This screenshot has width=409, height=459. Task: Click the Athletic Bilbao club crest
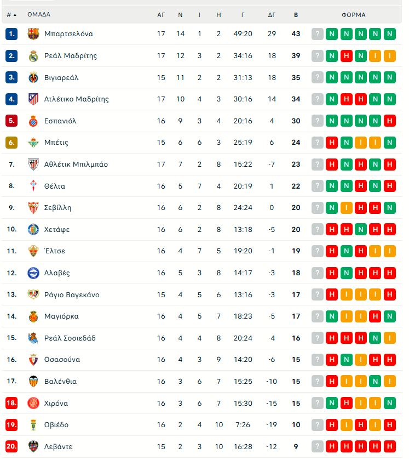[33, 165]
